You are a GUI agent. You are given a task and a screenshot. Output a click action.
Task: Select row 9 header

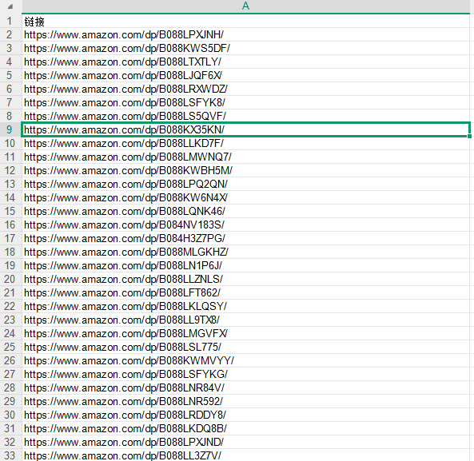click(x=10, y=129)
